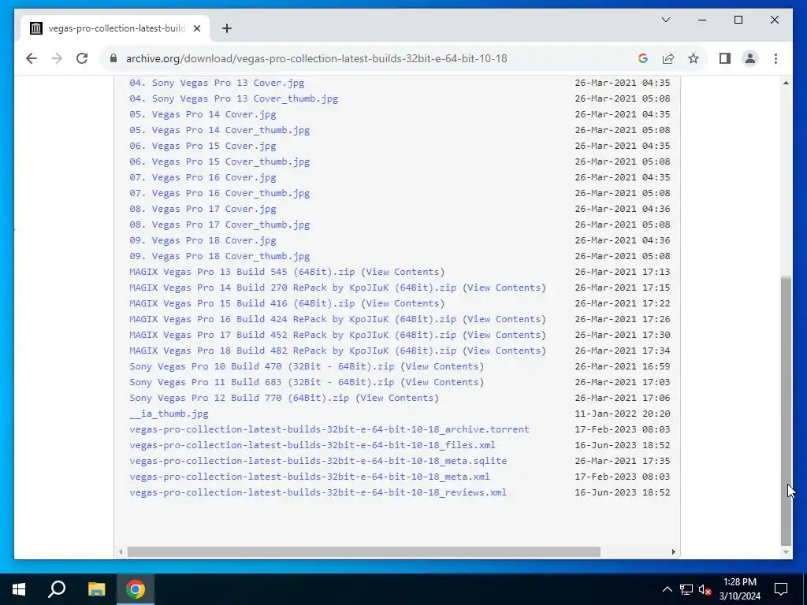Viewport: 807px width, 605px height.
Task: Open 06. Vegas Pro 15 Cover_thumb.jpg
Action: [x=220, y=161]
